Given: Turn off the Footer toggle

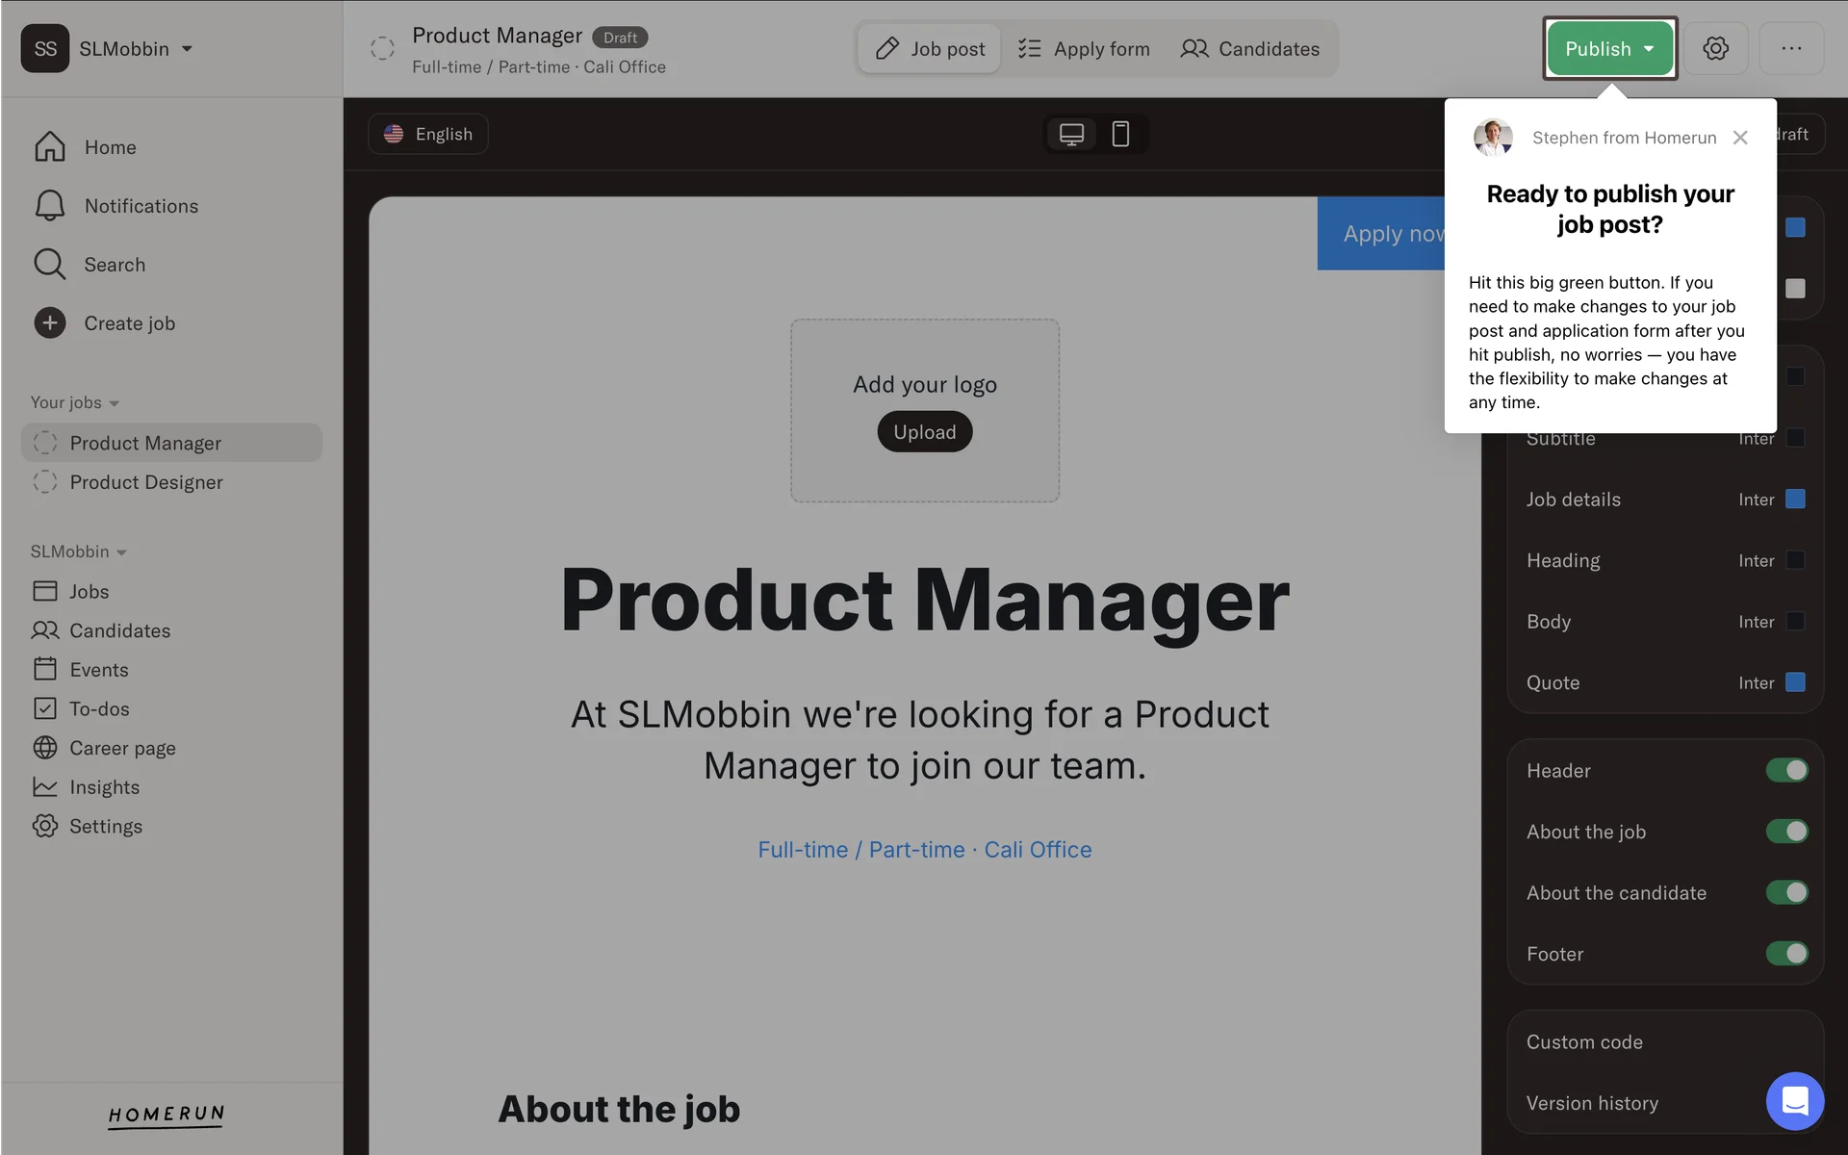Looking at the screenshot, I should [x=1786, y=954].
